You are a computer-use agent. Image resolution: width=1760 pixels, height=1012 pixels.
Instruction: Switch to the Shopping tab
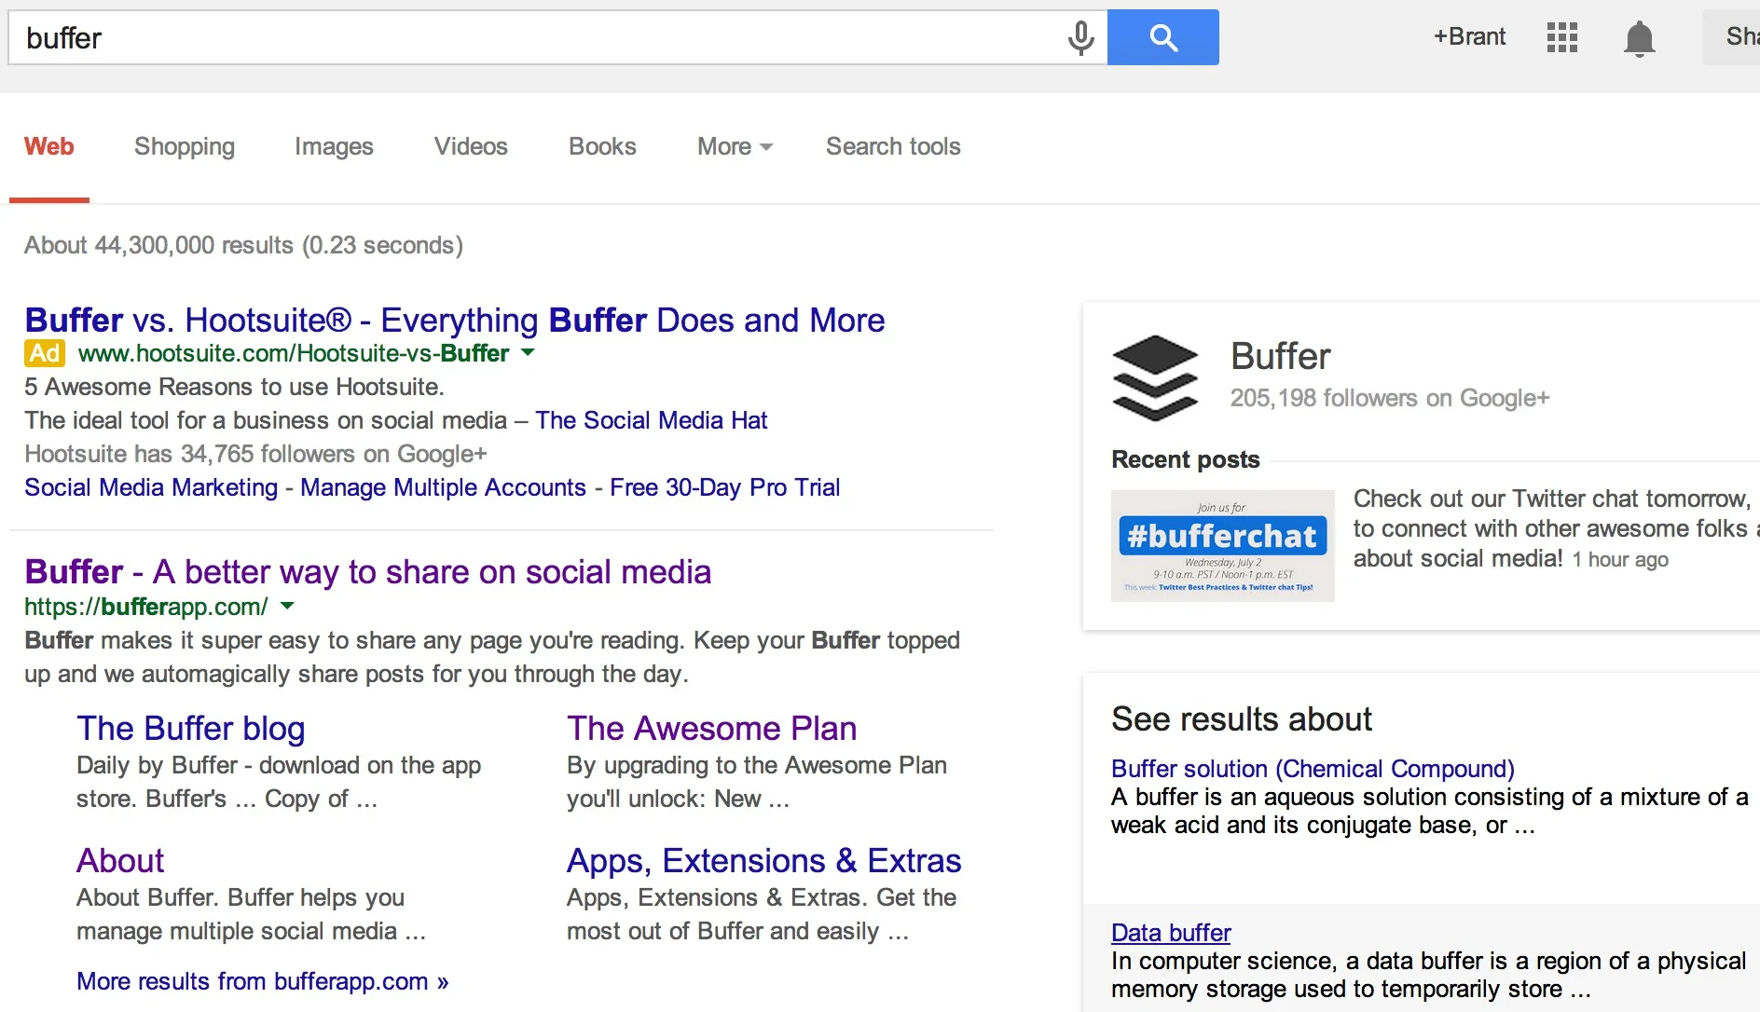185,146
